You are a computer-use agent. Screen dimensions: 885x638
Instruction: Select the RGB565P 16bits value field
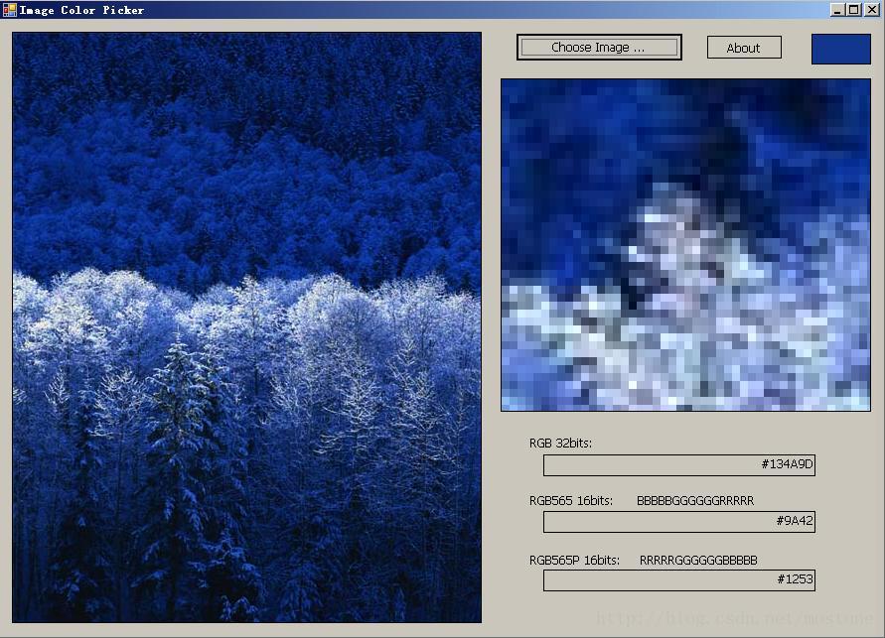coord(679,579)
